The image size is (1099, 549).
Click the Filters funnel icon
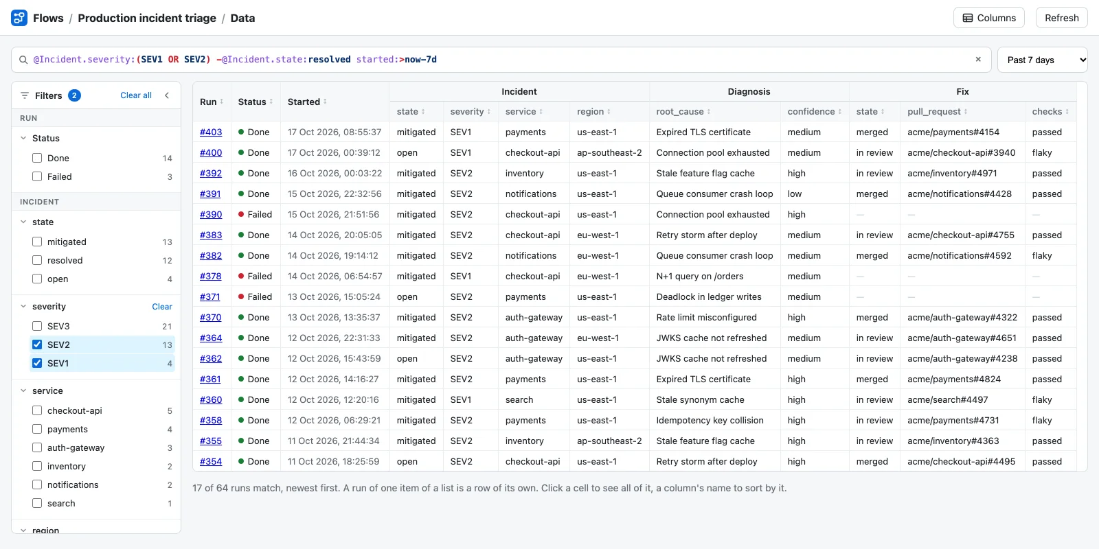tap(25, 95)
